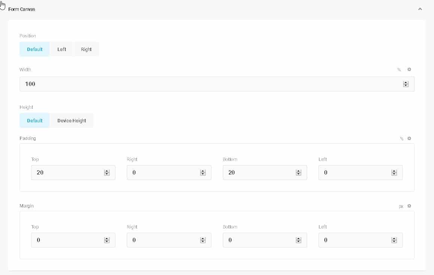The width and height of the screenshot is (434, 275).
Task: Set Position to Left
Action: coord(62,49)
